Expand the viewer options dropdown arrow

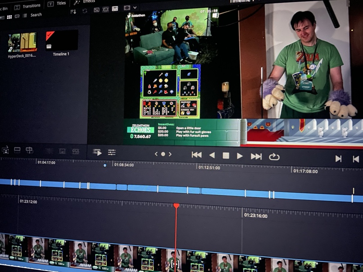[x=135, y=8]
